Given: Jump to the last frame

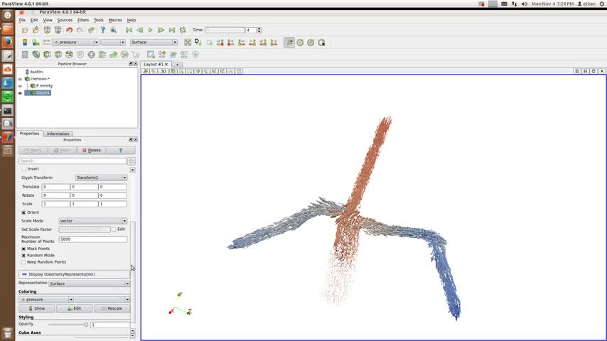Looking at the screenshot, I should [x=172, y=30].
